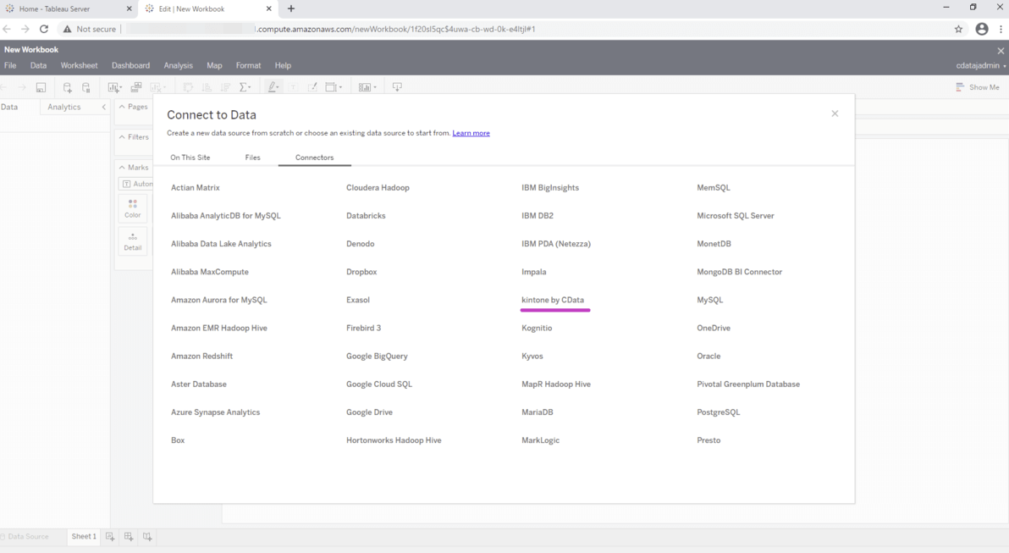The width and height of the screenshot is (1009, 553).
Task: Open the cdatajadmin user dropdown
Action: point(981,66)
